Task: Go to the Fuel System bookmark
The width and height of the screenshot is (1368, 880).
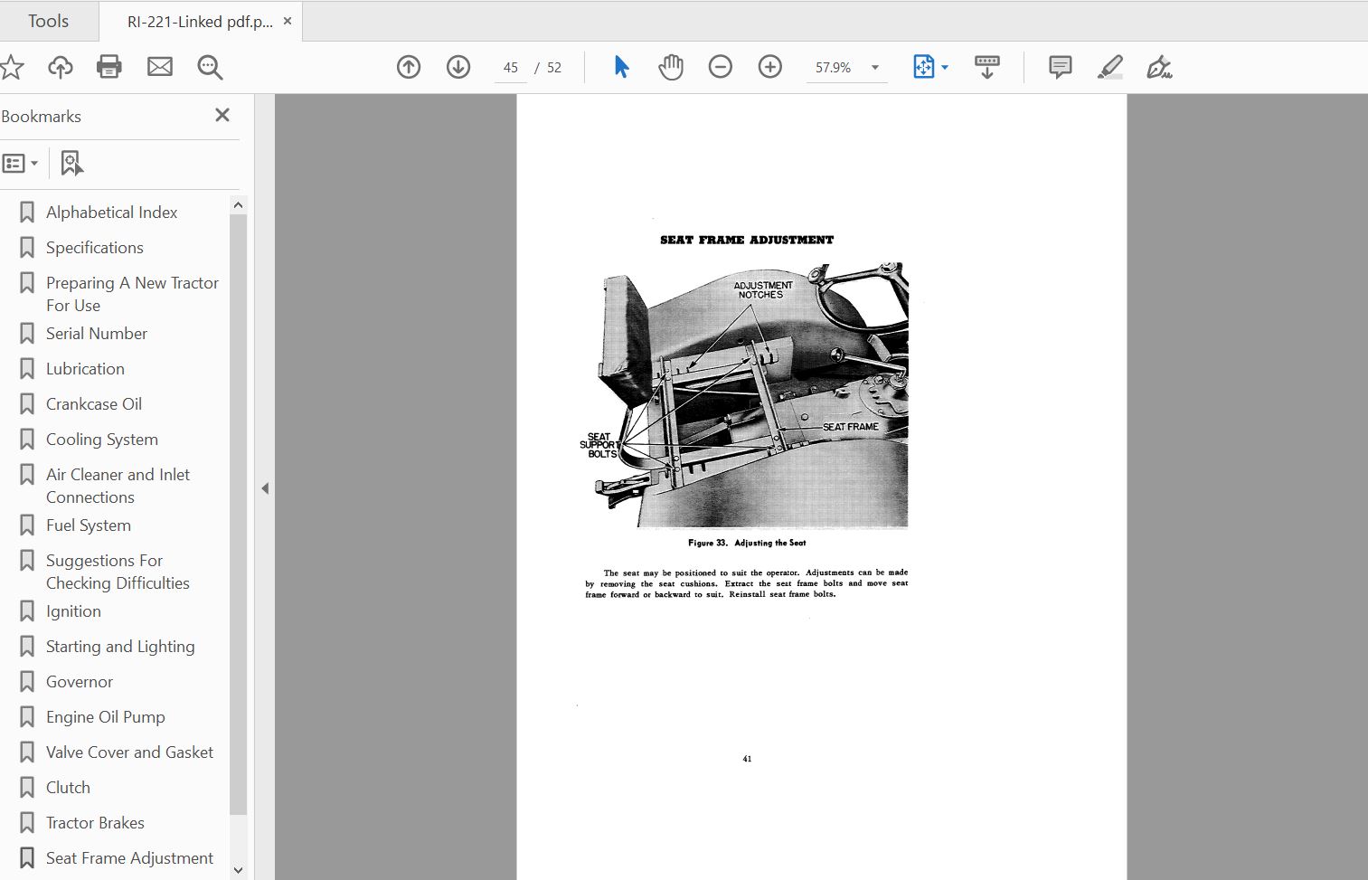Action: coord(89,525)
